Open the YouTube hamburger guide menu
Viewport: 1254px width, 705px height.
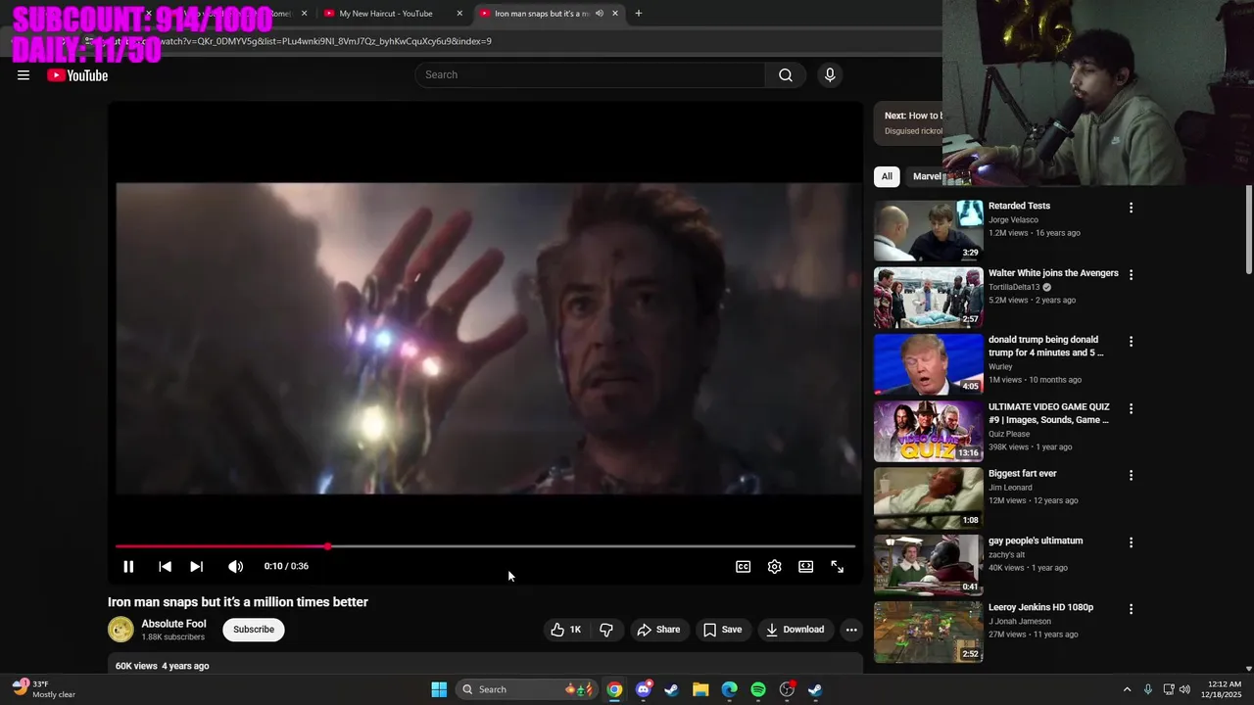click(24, 75)
